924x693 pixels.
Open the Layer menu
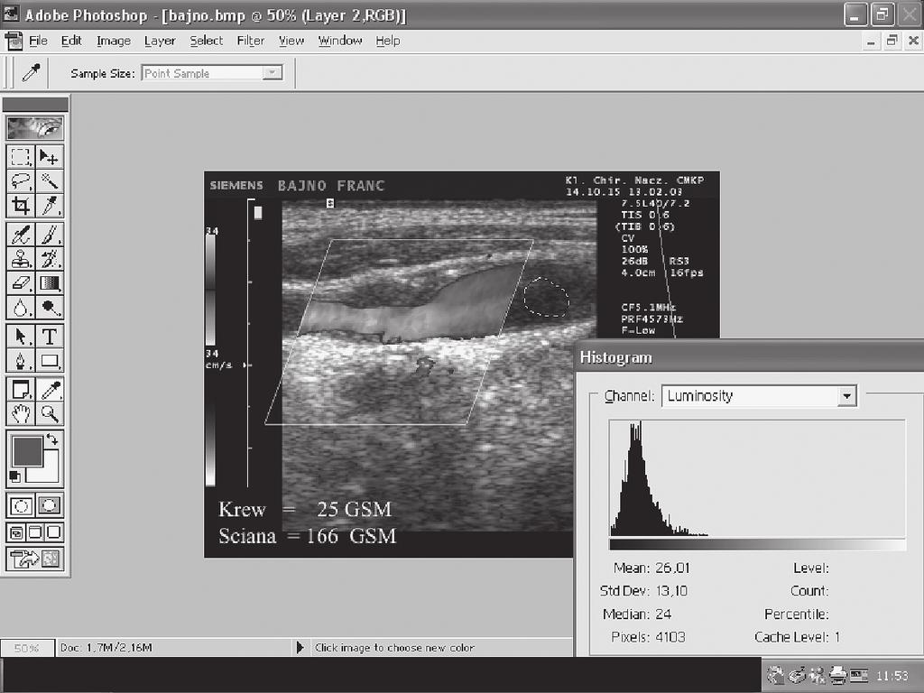coord(160,41)
